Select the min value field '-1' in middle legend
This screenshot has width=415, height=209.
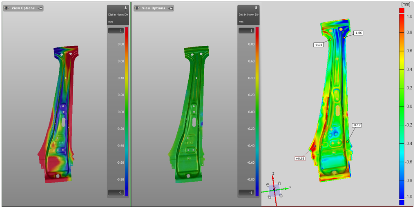click(x=246, y=193)
